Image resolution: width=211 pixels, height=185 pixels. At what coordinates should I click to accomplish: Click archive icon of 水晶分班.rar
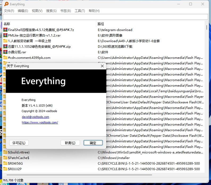pyautogui.click(x=5, y=52)
